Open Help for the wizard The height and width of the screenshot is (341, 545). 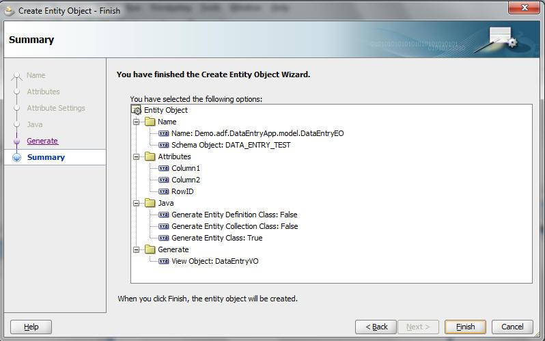(x=31, y=327)
